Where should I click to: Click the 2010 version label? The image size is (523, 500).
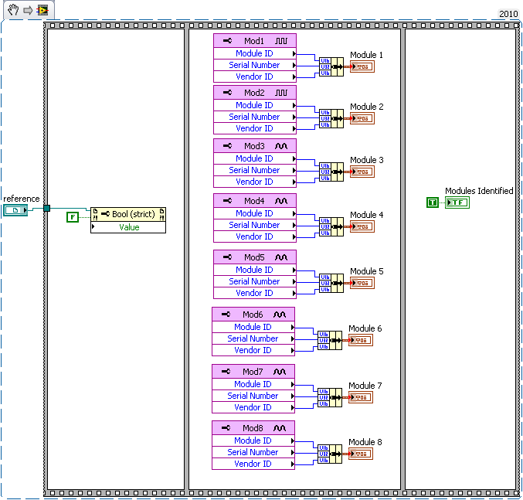coord(508,14)
